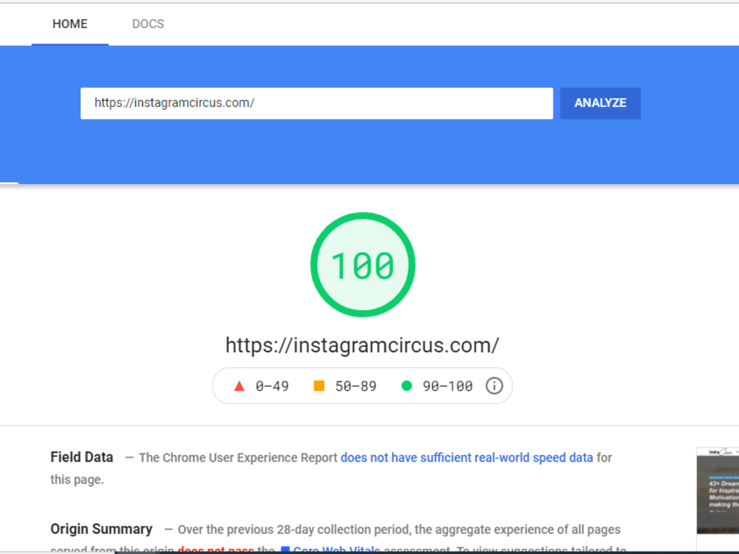
Task: Click the page screenshot thumbnail
Action: point(718,490)
